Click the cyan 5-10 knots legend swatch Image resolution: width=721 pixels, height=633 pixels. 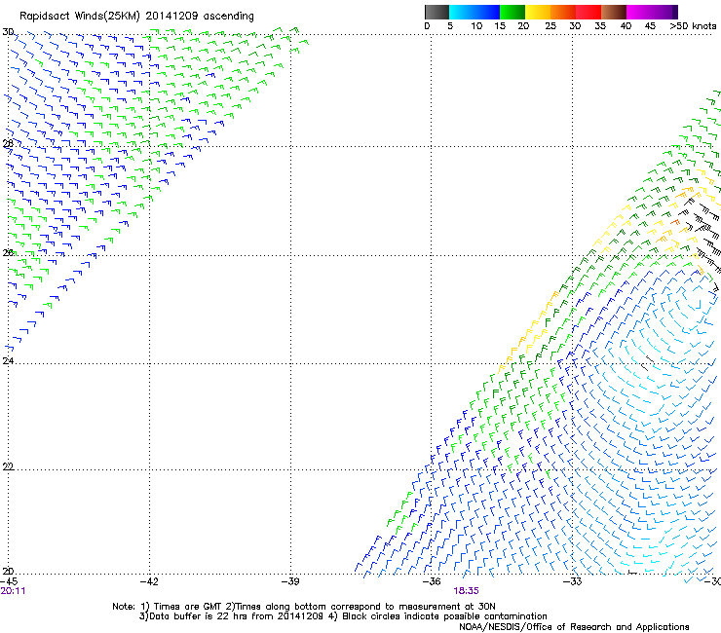coord(462,12)
